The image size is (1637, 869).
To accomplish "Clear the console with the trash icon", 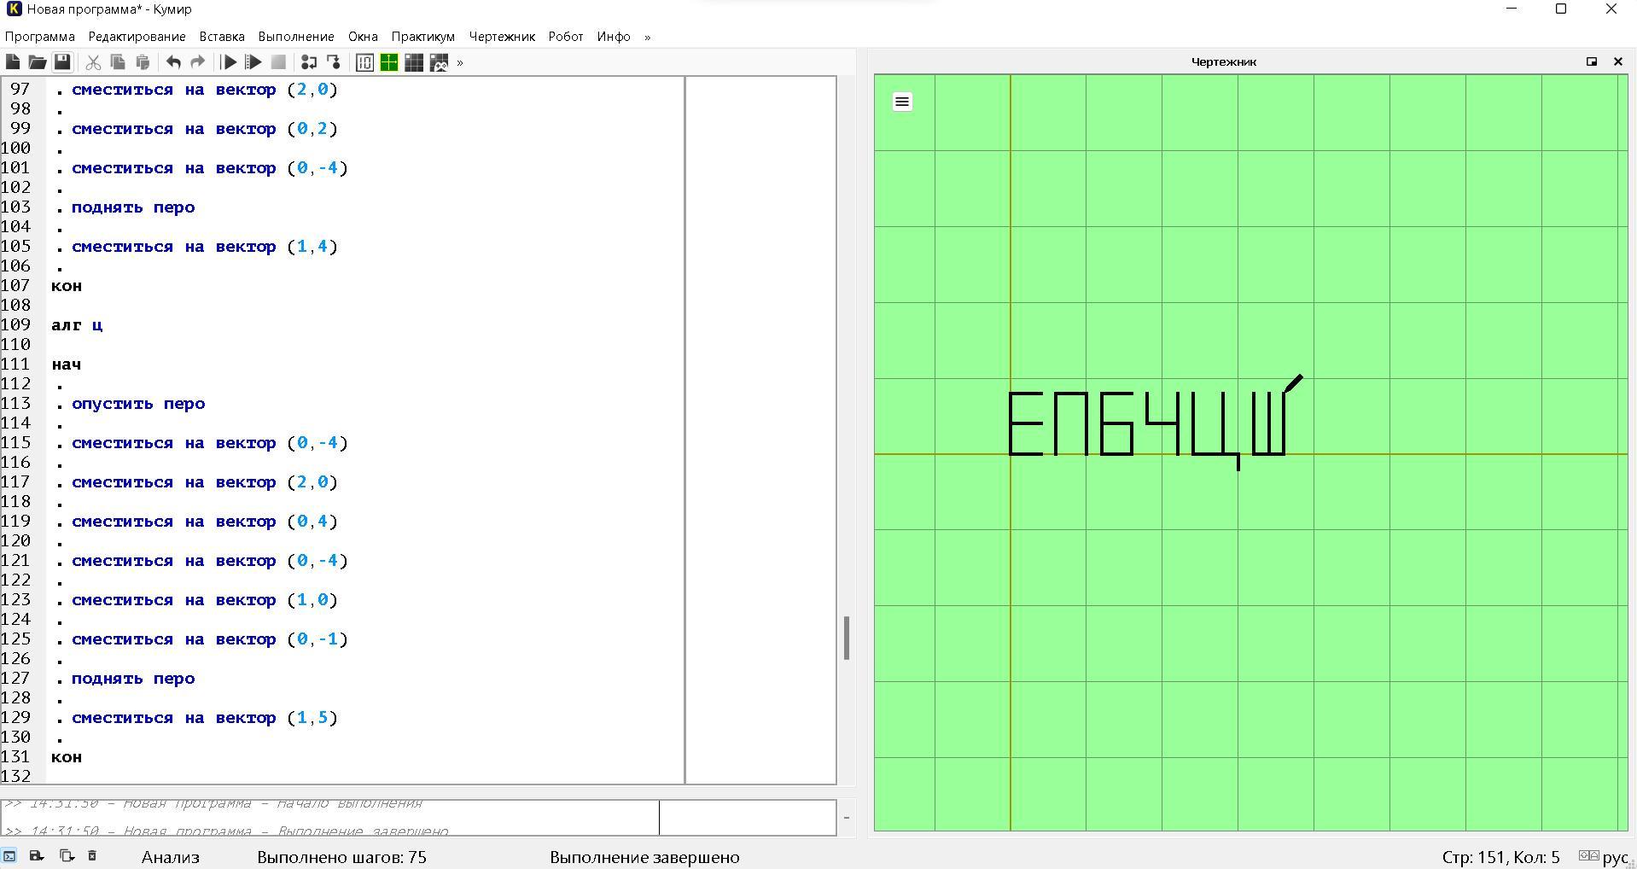I will [x=92, y=855].
